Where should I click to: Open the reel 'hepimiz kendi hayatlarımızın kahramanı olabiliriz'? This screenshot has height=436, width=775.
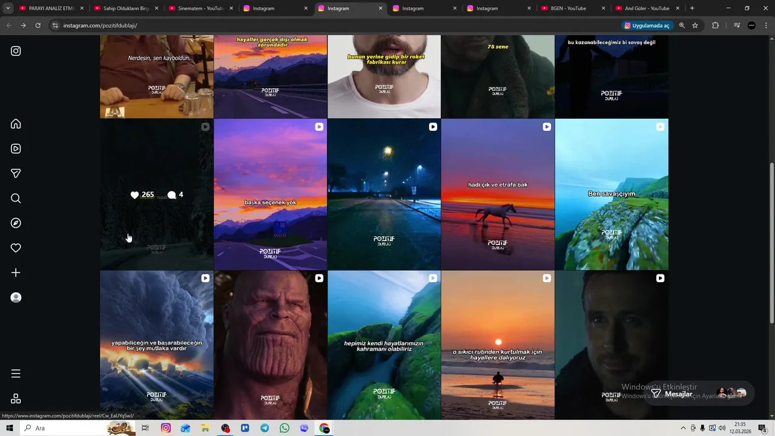384,345
